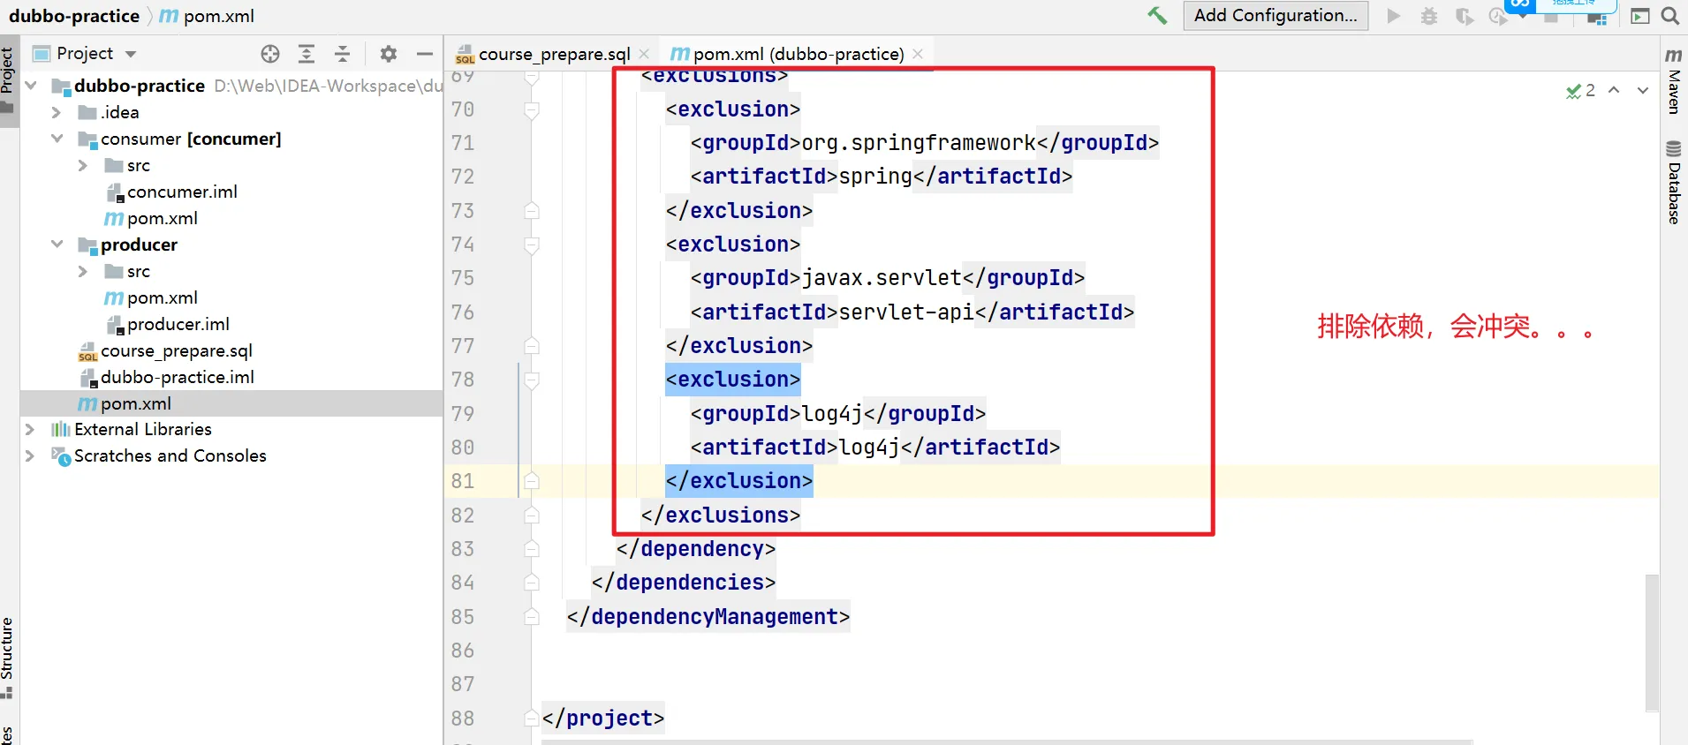Expand Scratches and Consoles node
Image resolution: width=1688 pixels, height=745 pixels.
coord(31,455)
